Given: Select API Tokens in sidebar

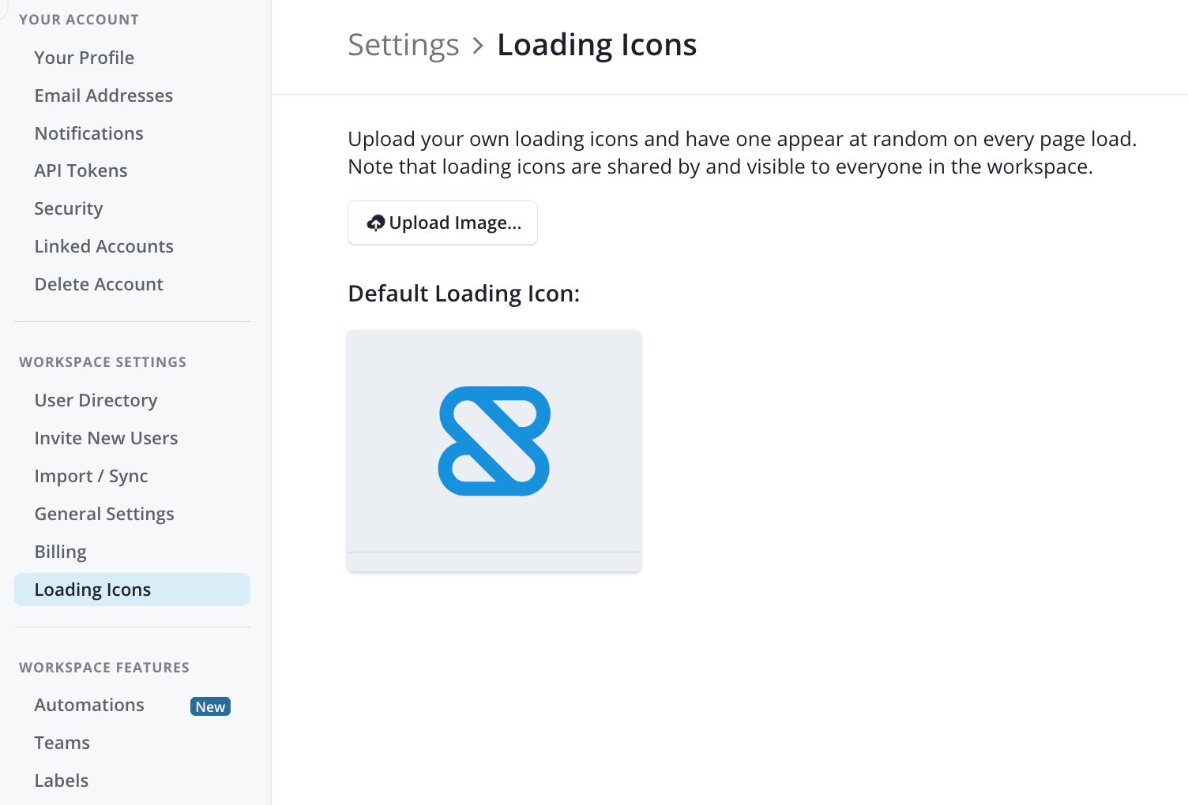Looking at the screenshot, I should [x=81, y=170].
